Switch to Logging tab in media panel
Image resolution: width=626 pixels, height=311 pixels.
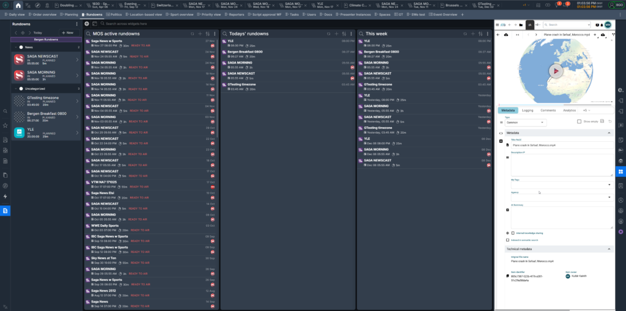click(528, 110)
